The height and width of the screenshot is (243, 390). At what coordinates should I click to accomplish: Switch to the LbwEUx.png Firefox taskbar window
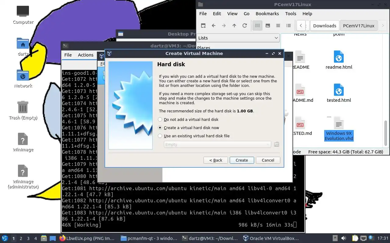coord(87,238)
